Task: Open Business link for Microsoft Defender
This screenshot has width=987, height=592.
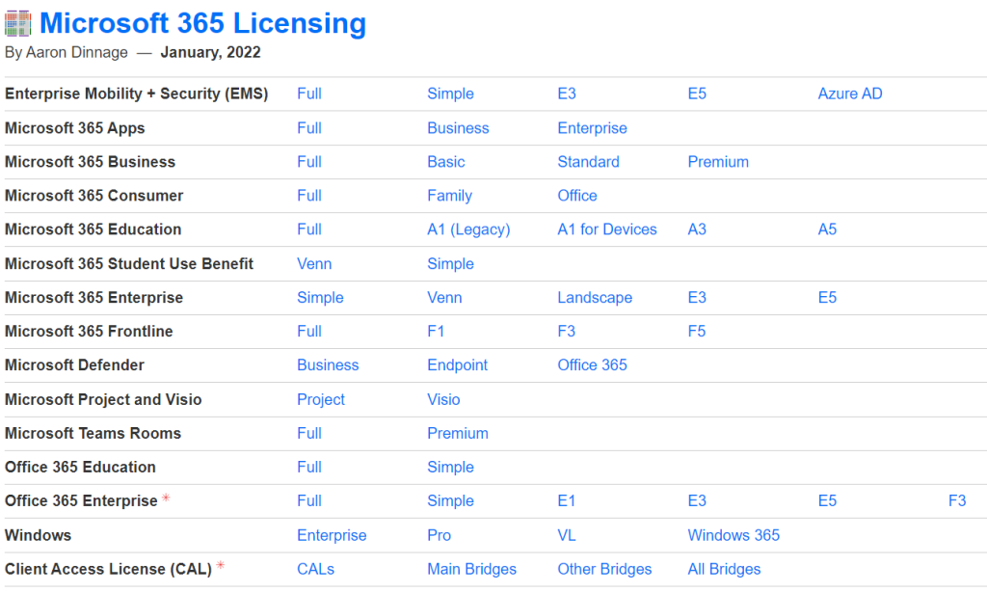Action: [328, 365]
